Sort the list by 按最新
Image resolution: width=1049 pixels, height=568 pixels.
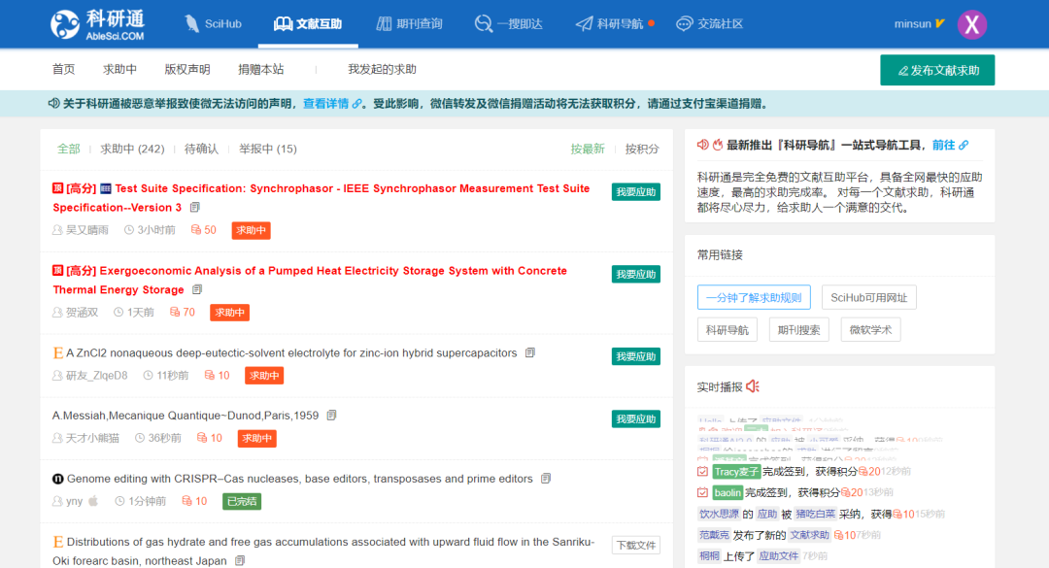click(588, 149)
